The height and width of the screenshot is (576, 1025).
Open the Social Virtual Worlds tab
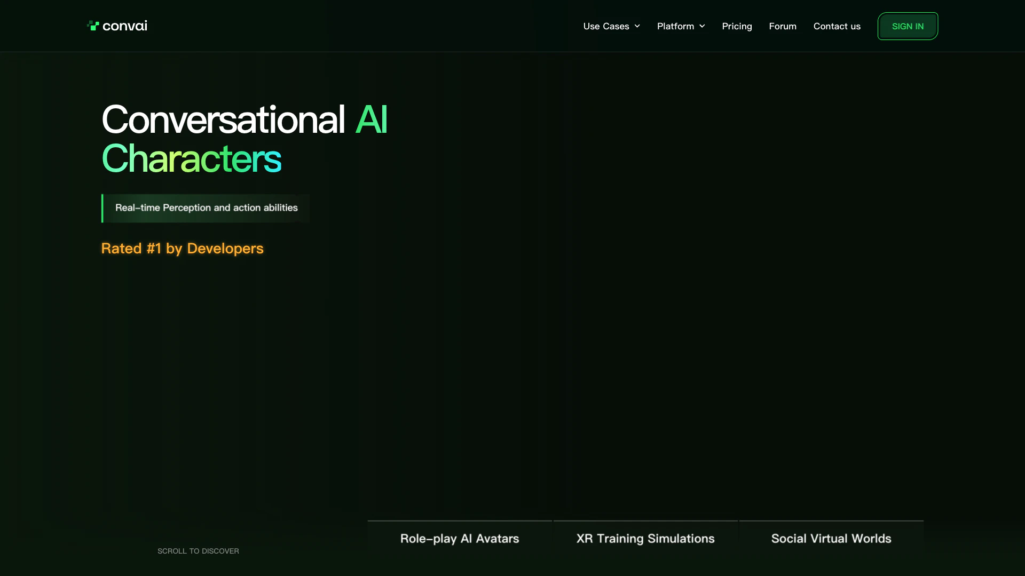[831, 539]
